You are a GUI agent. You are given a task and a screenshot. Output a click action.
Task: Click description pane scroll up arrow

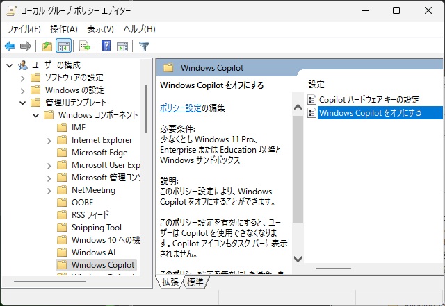(298, 108)
